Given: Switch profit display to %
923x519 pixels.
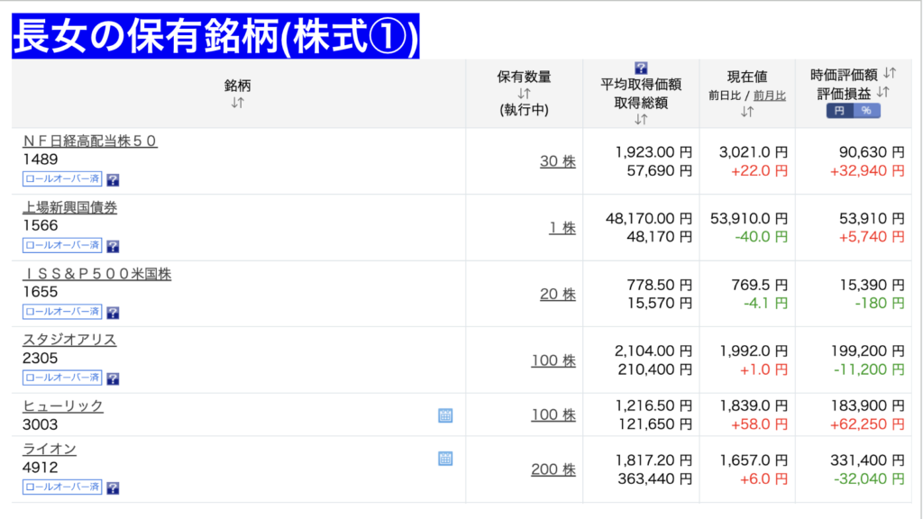Looking at the screenshot, I should pyautogui.click(x=866, y=111).
